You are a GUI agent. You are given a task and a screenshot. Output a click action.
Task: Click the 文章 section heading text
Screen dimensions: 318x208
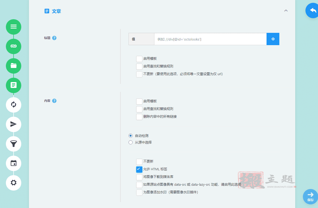point(56,11)
